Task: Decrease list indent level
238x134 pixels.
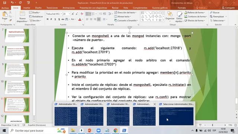Action: 101,14
